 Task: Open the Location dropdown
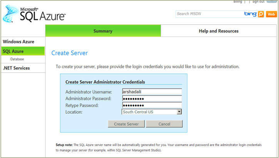(152, 112)
